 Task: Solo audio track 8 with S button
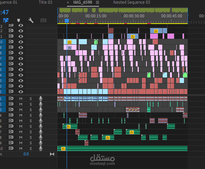tap(31, 137)
